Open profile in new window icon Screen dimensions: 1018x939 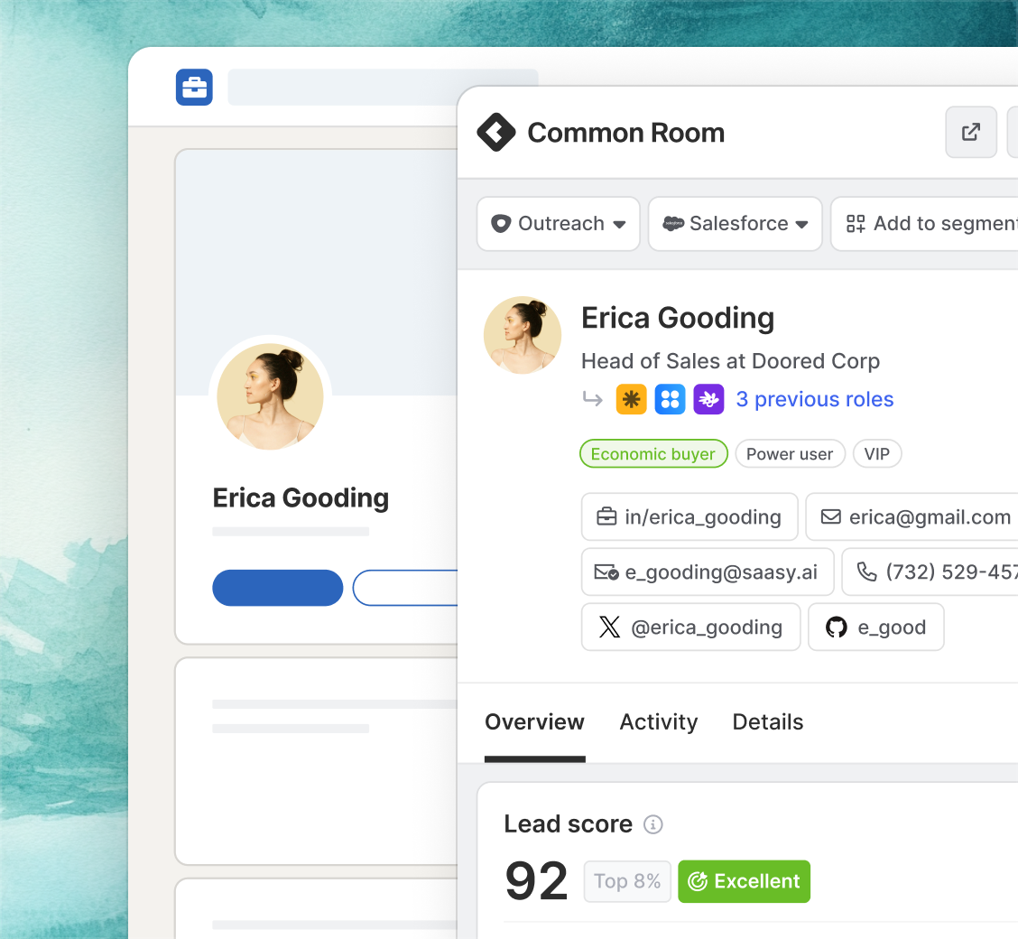click(x=970, y=132)
